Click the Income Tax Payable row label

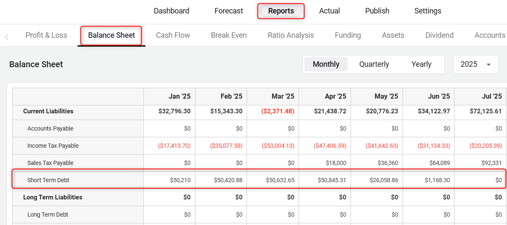(53, 146)
